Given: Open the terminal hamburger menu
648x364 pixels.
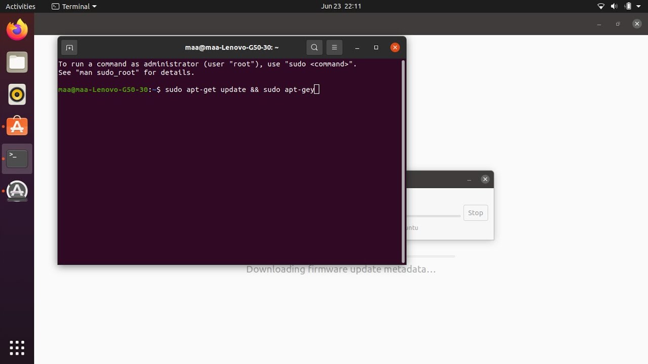Looking at the screenshot, I should point(334,48).
